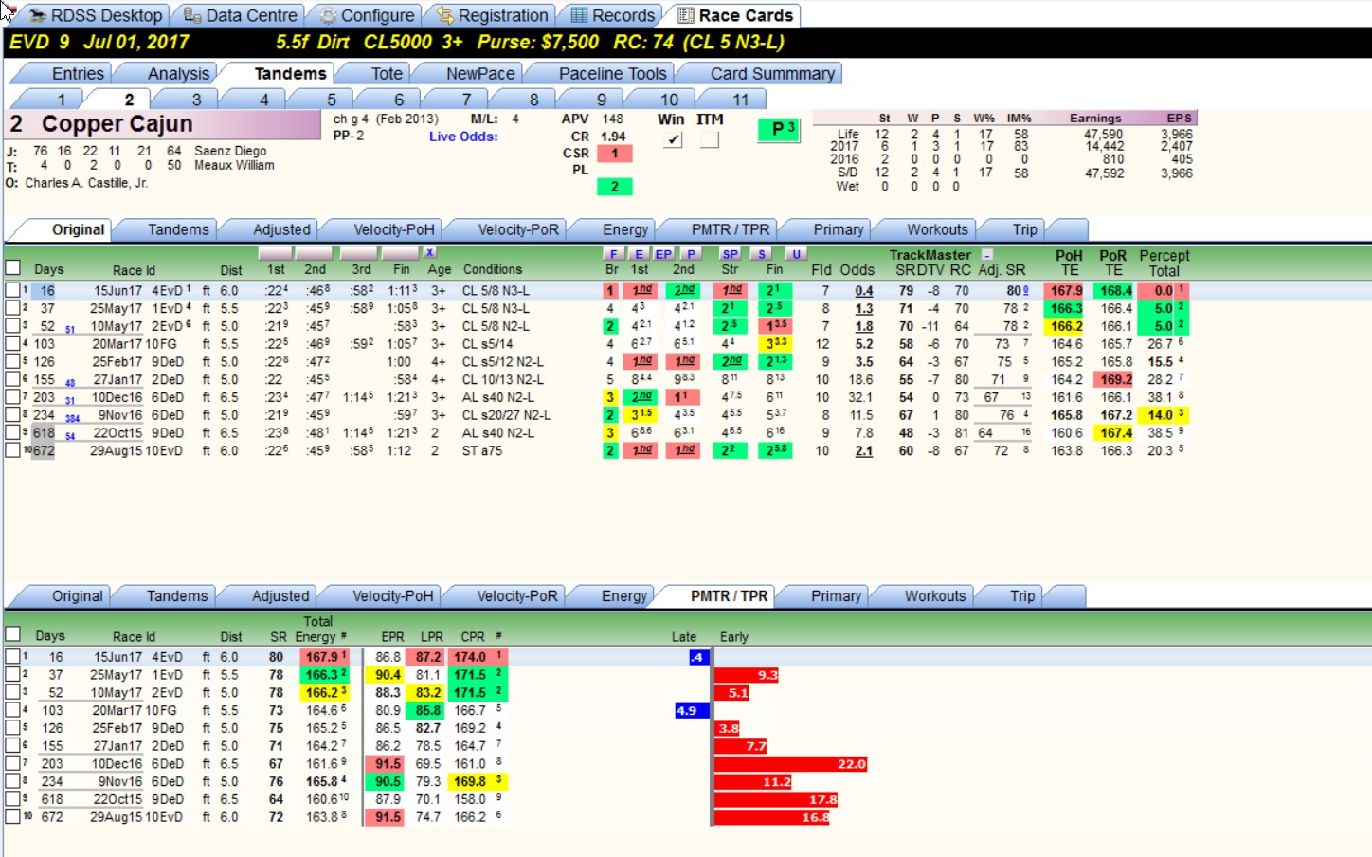Select horse number tab 7

(x=466, y=100)
